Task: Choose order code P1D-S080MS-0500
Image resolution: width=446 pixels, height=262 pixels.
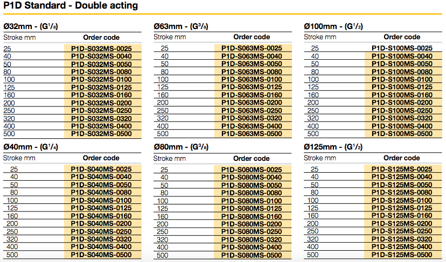Action: 252,255
